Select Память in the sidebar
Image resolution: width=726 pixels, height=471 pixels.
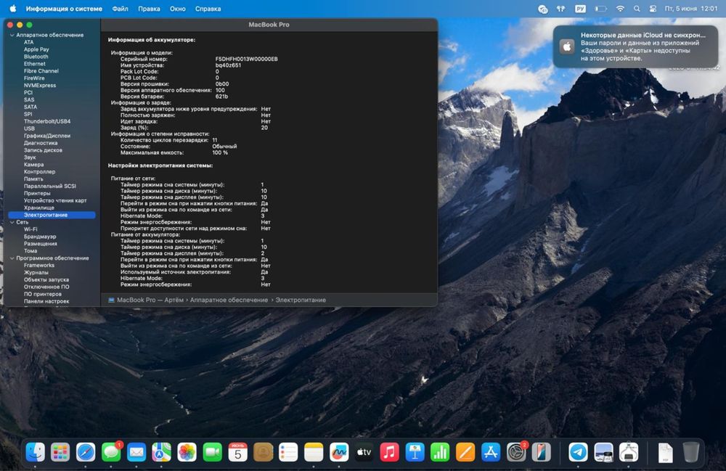33,179
